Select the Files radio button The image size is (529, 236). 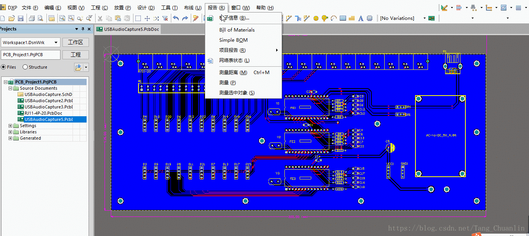point(4,67)
